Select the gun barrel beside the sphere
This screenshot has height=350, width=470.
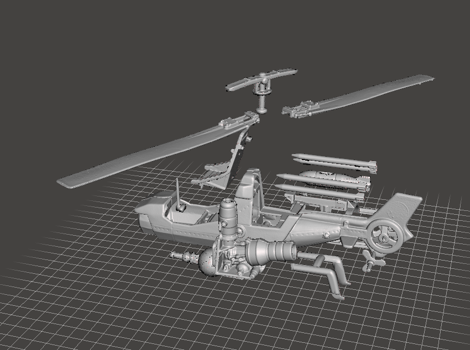pyautogui.click(x=184, y=257)
